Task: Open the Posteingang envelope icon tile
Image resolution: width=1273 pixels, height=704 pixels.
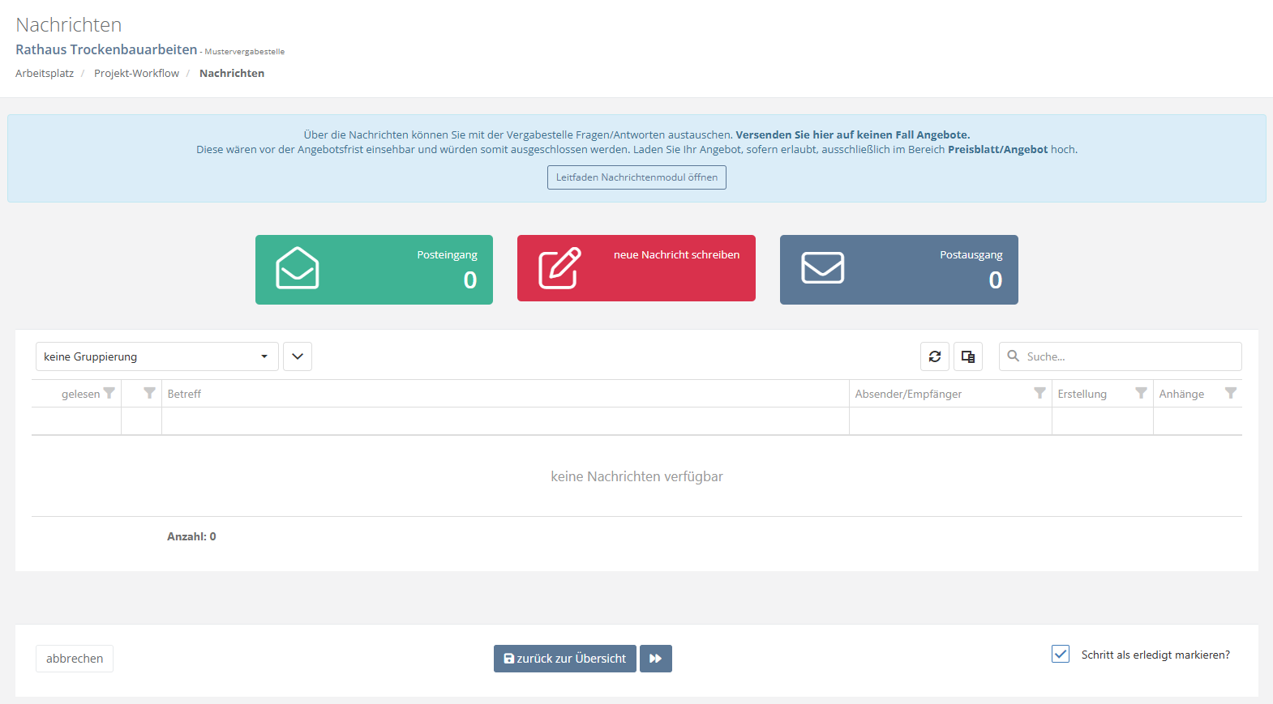Action: 297,268
